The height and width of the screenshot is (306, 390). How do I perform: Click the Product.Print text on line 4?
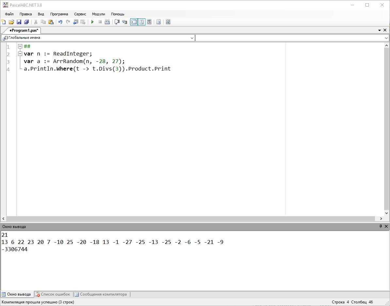pos(150,69)
